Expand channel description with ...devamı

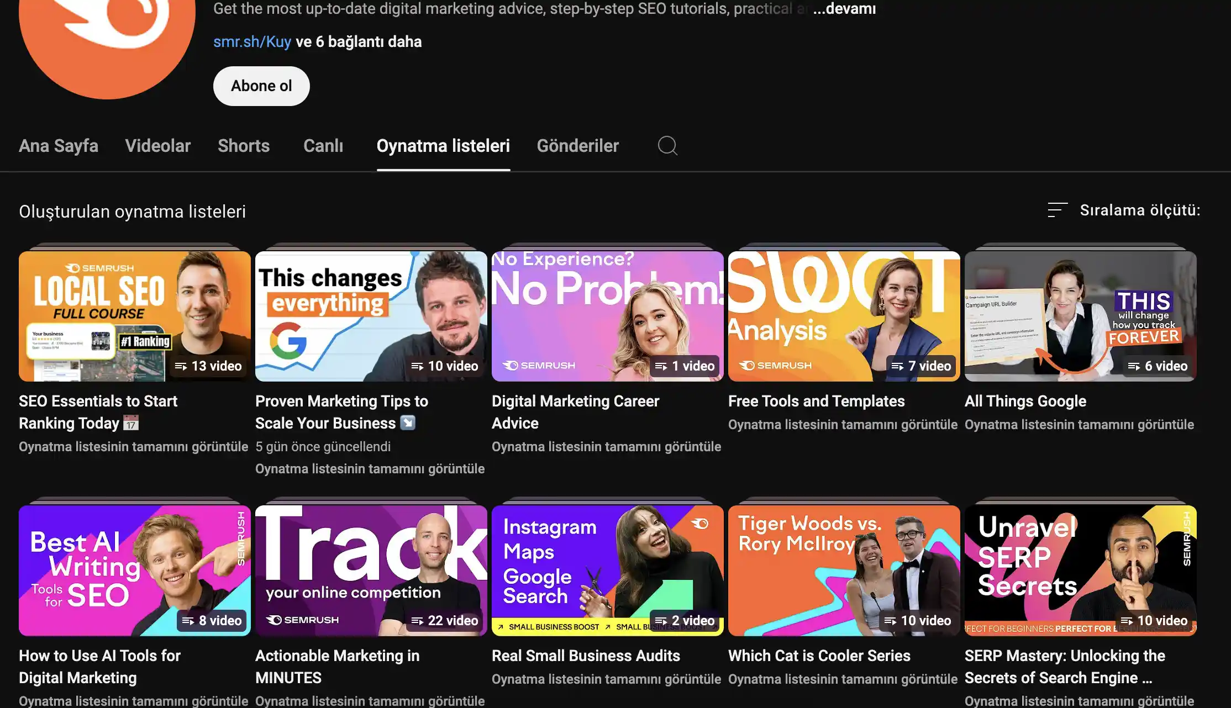tap(844, 9)
